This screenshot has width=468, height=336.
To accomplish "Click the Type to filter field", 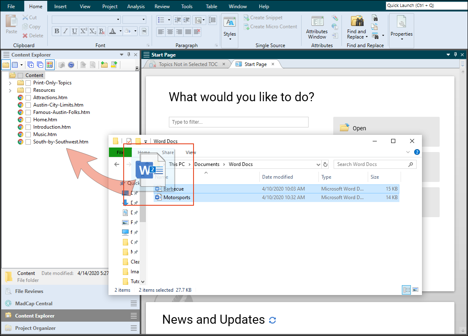I will point(238,122).
